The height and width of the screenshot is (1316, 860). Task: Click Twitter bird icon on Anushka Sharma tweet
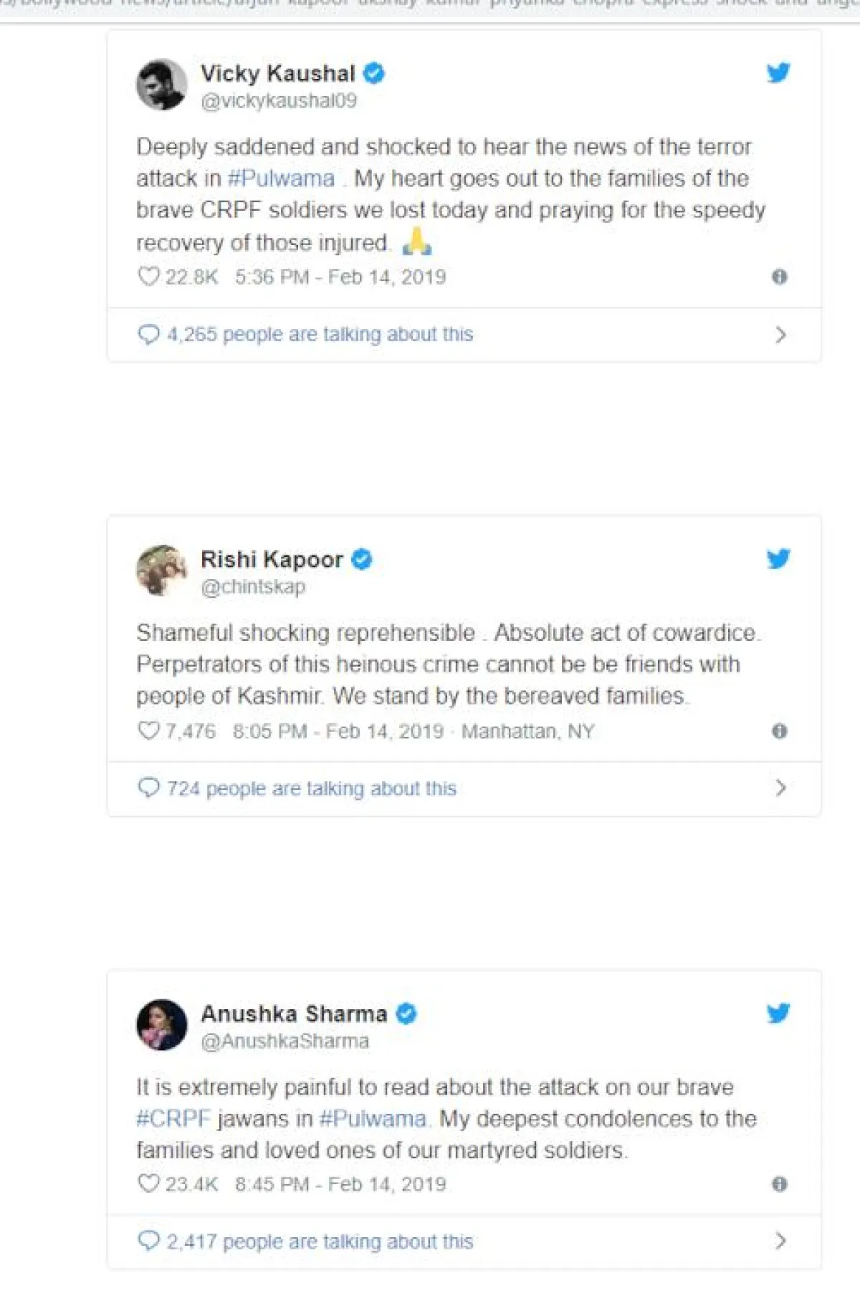778,1014
